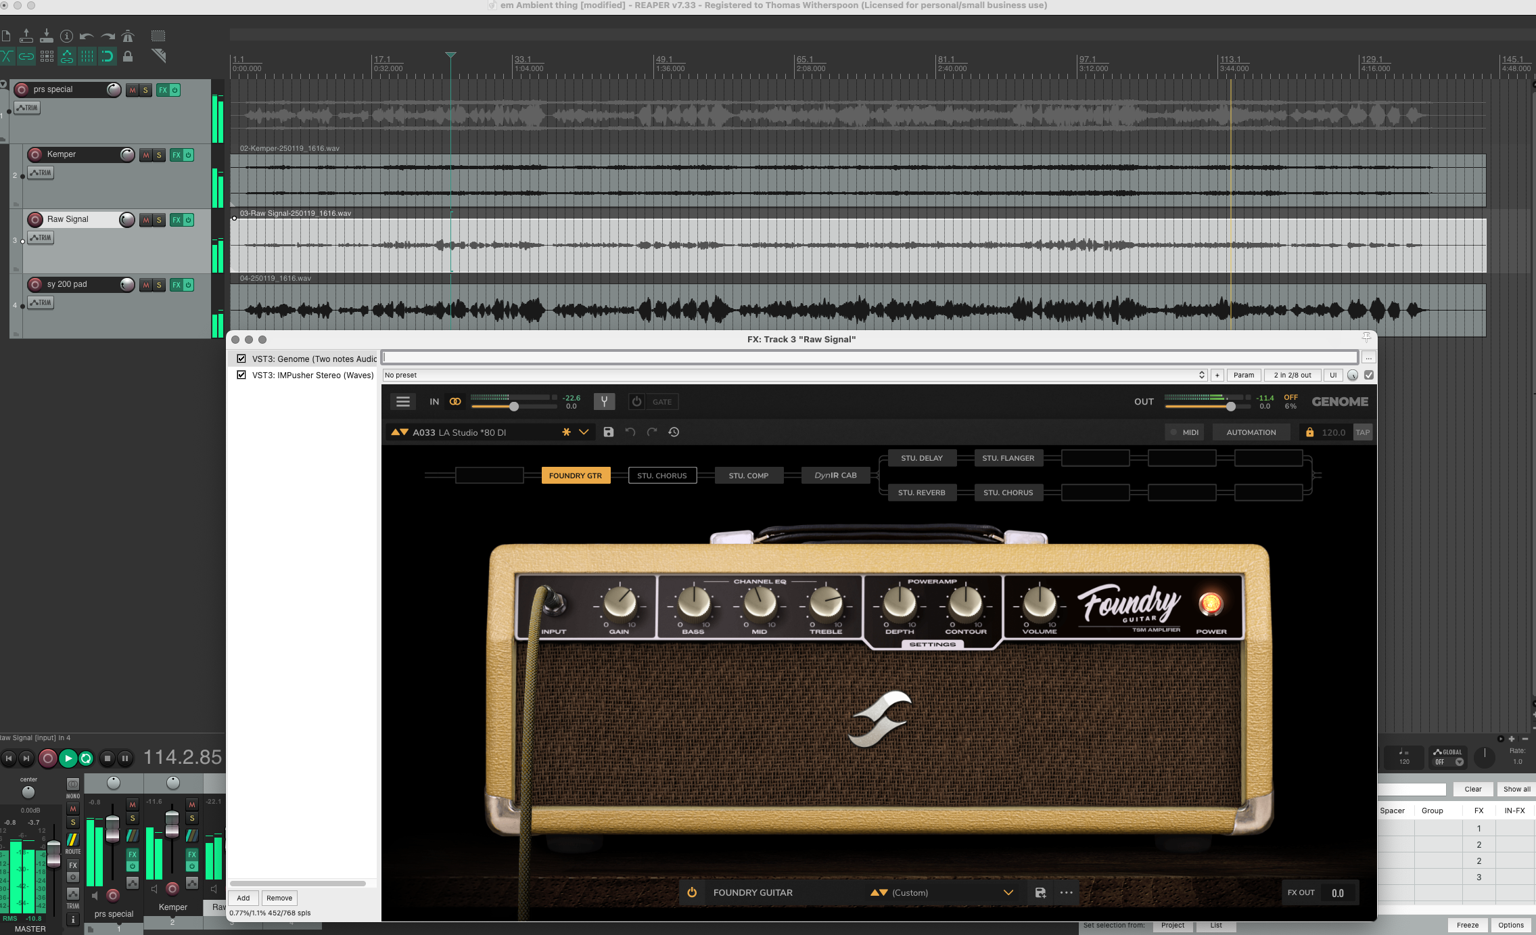Viewport: 1536px width, 935px height.
Task: Toggle transport loop repeat button
Action: [86, 758]
